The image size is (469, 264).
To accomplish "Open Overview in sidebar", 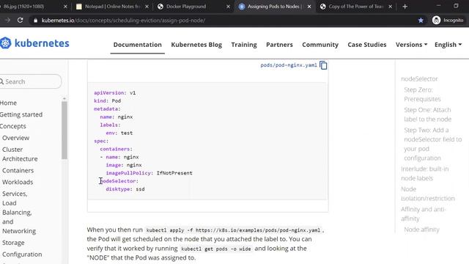I will click(x=15, y=138).
